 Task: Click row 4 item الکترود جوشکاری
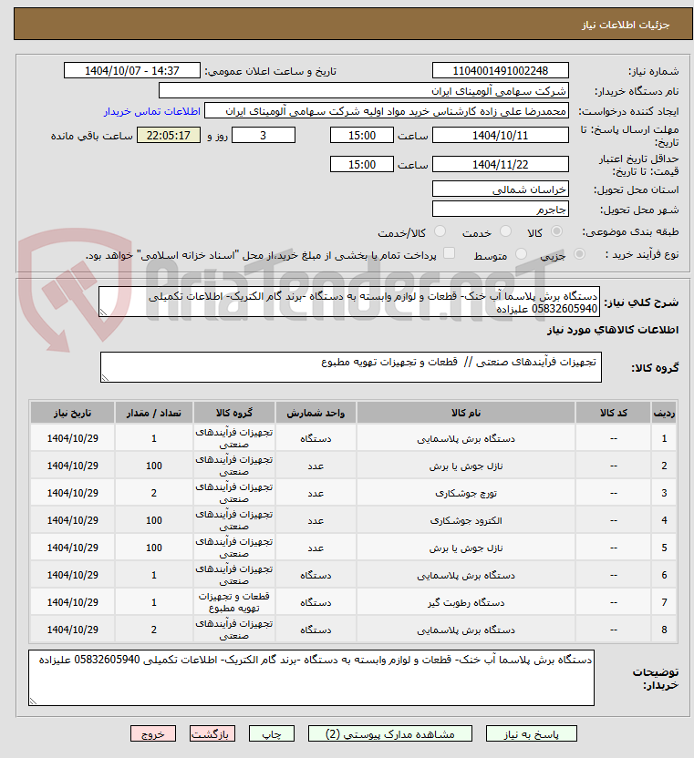coord(466,520)
